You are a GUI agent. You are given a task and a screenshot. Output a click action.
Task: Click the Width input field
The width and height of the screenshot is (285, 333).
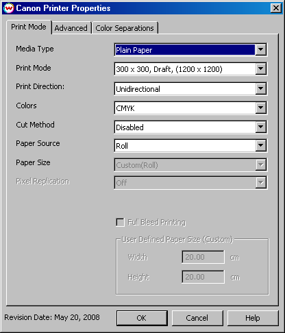tap(203, 257)
